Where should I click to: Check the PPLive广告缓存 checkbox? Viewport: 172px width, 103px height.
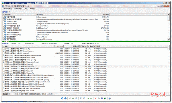4,23
